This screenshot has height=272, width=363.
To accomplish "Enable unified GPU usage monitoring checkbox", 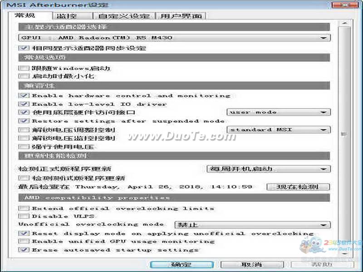I will (24, 241).
